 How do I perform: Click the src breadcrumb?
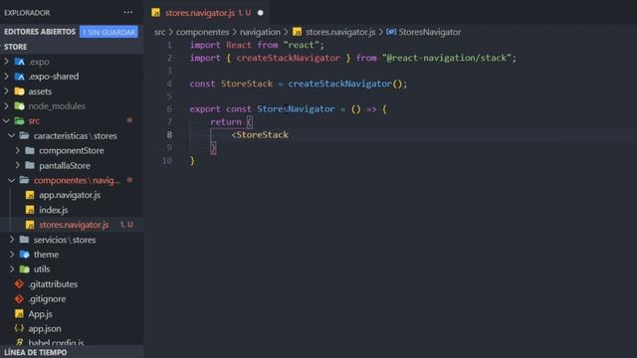click(159, 32)
